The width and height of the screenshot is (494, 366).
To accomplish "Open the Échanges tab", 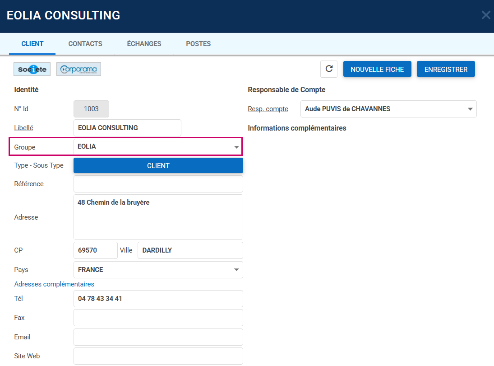I will coord(144,44).
